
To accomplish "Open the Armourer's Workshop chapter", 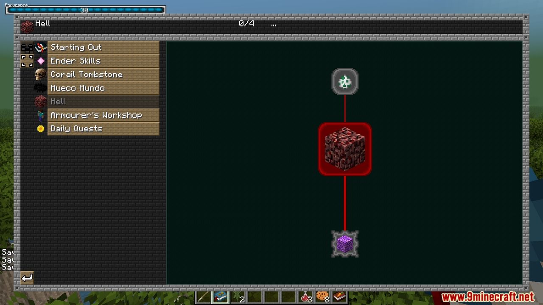I will [104, 115].
